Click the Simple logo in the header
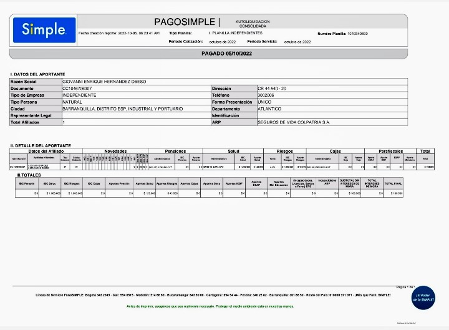 [44, 29]
